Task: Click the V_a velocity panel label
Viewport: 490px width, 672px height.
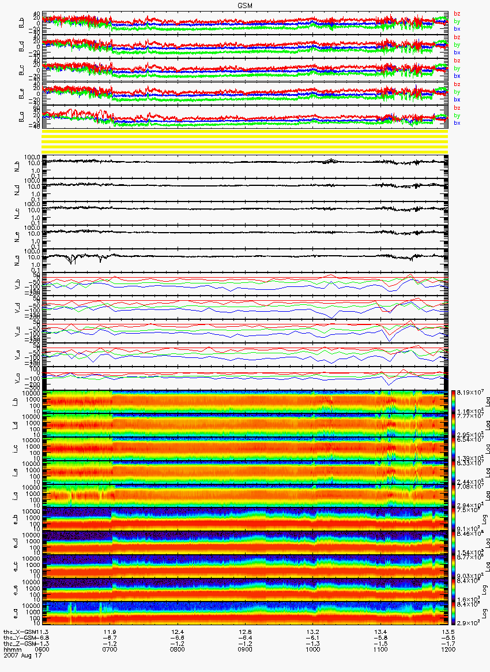Action: tap(17, 378)
